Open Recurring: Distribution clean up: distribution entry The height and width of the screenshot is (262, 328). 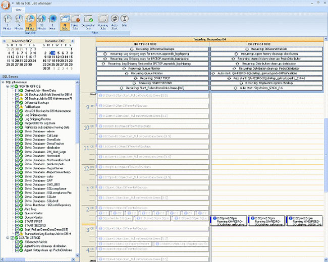[266, 63]
